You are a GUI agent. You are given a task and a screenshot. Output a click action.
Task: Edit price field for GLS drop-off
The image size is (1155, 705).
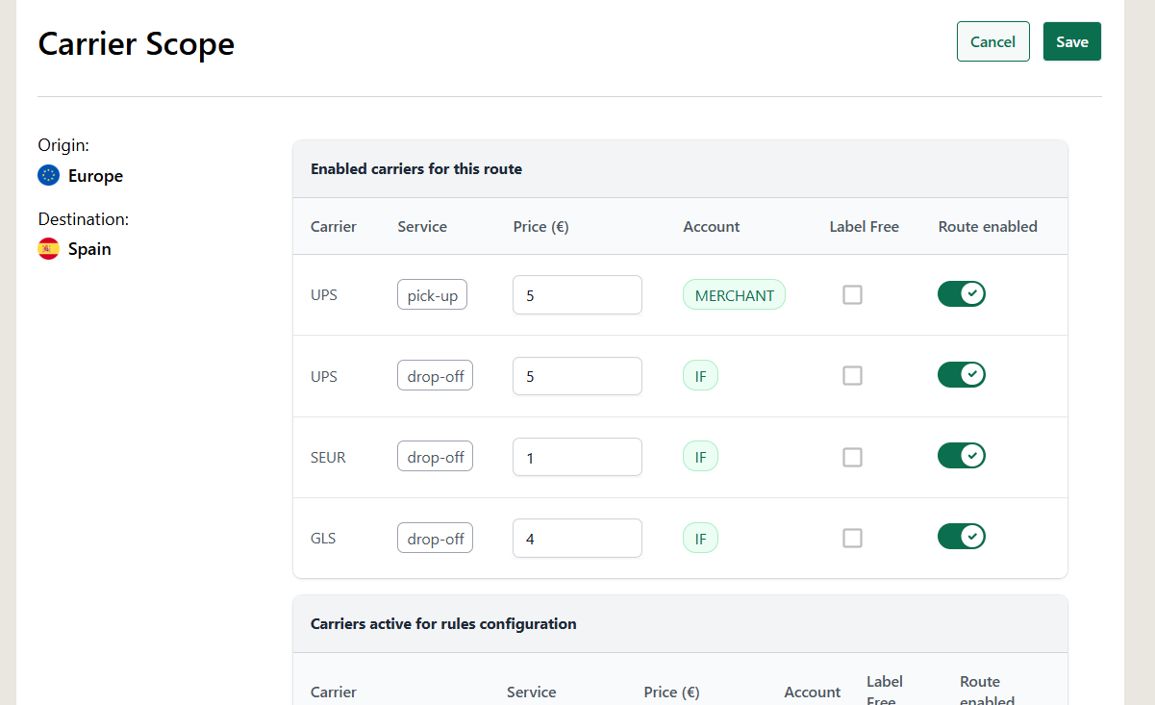577,538
